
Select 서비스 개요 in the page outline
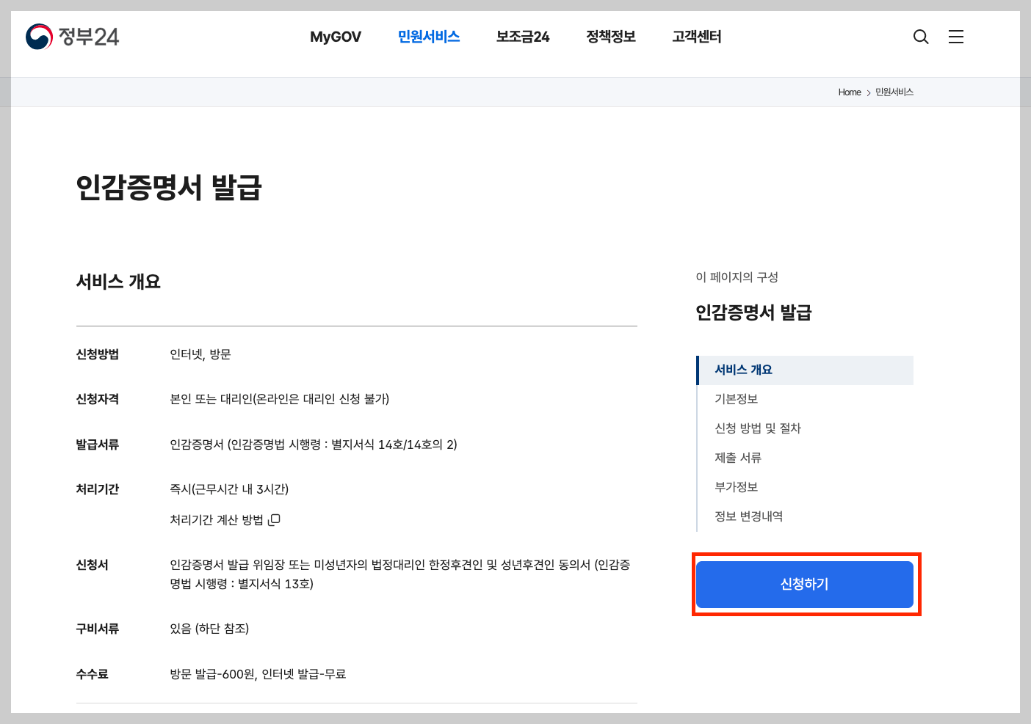(743, 370)
